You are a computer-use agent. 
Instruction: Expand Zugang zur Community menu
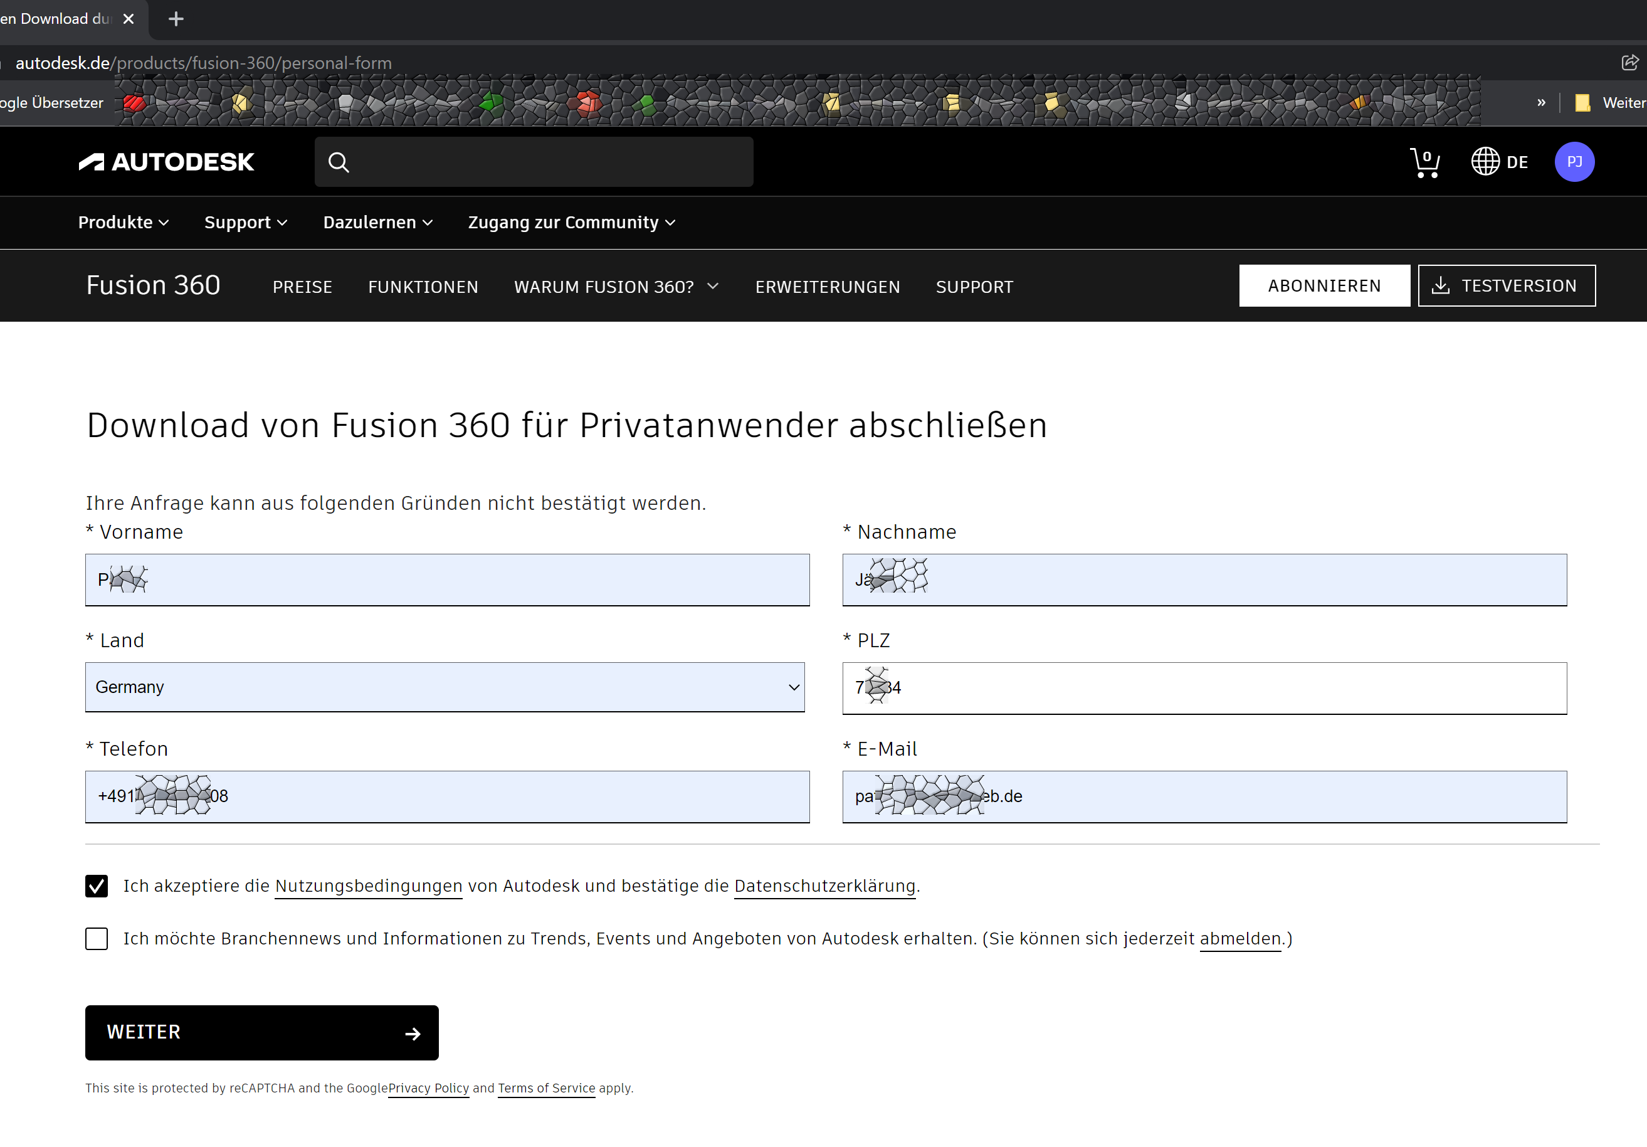[572, 223]
